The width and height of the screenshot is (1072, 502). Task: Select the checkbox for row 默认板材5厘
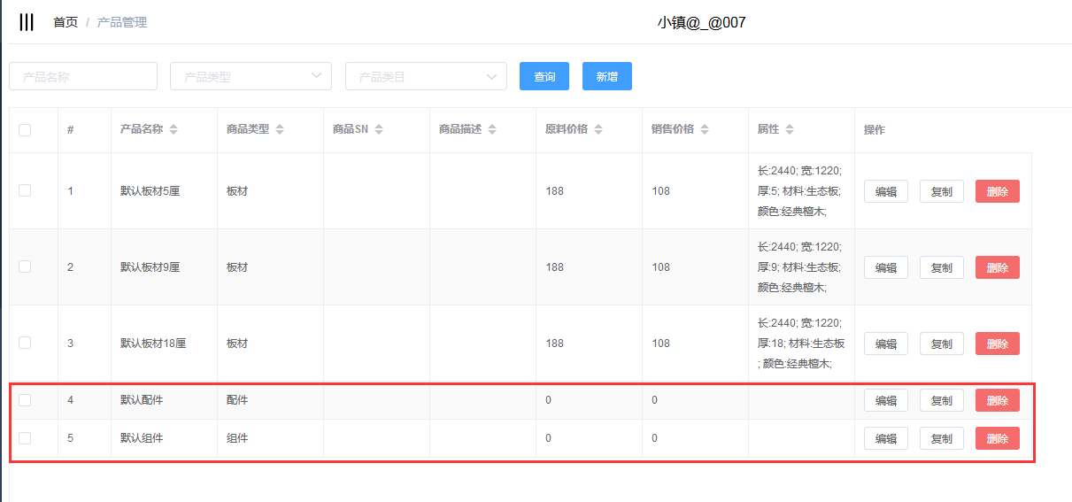pos(25,190)
